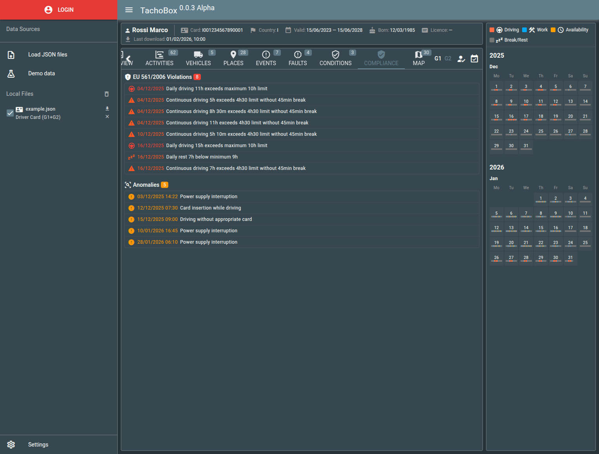Open the hamburger navigation menu
Viewport: 599px width, 454px height.
pyautogui.click(x=129, y=10)
